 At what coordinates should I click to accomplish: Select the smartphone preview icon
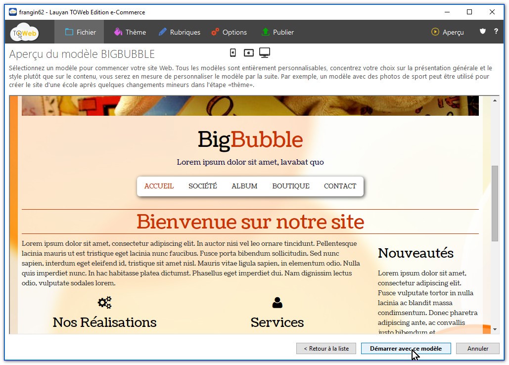[233, 53]
